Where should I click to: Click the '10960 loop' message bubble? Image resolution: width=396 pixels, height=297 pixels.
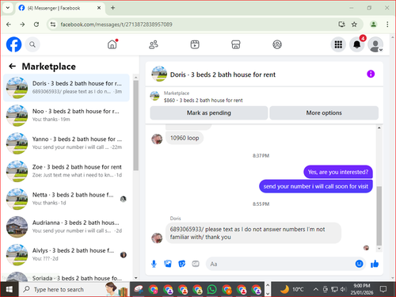(x=185, y=138)
